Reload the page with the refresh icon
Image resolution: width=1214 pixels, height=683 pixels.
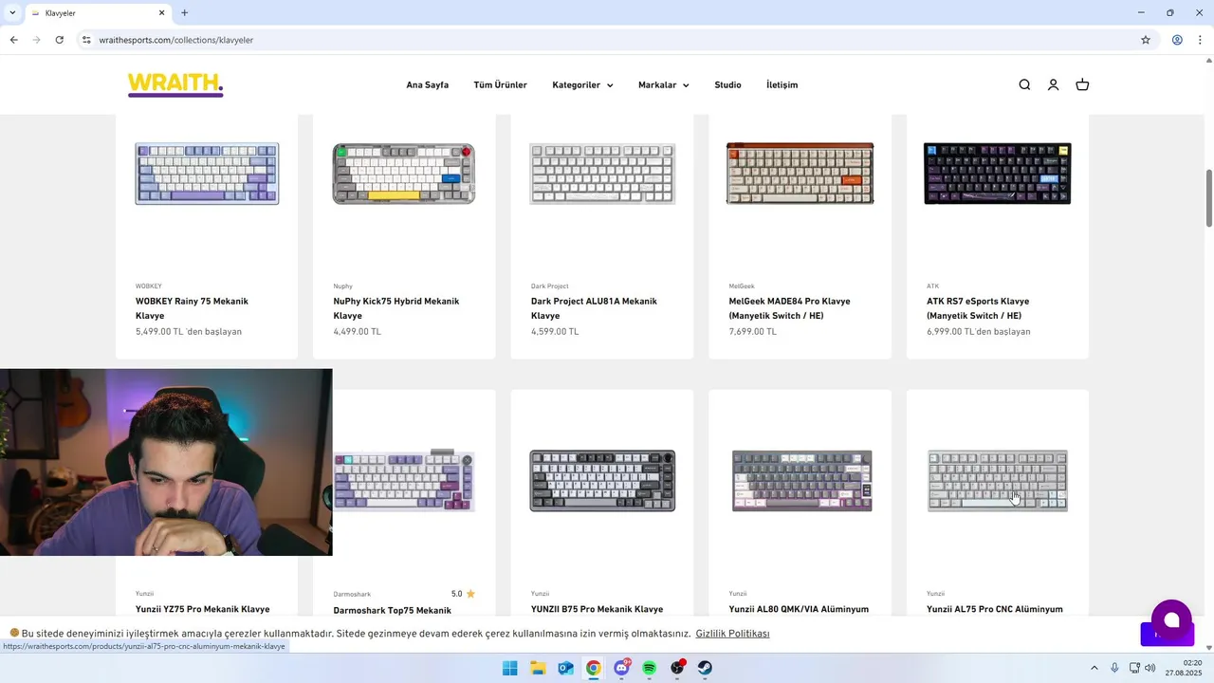tap(59, 40)
